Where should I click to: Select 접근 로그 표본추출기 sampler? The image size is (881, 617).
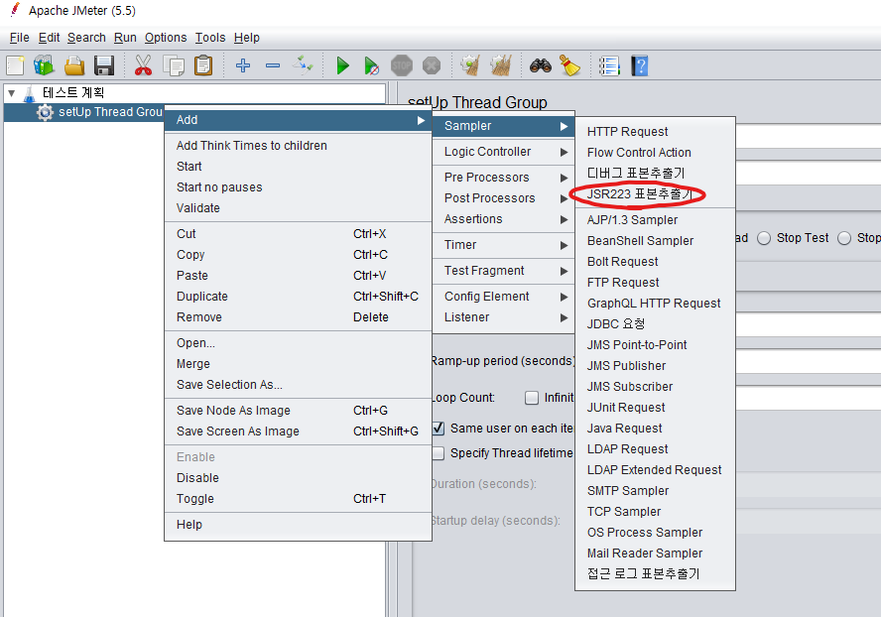(655, 573)
